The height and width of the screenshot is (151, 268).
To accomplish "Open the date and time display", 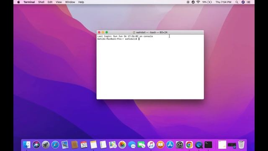I will pos(223,2).
